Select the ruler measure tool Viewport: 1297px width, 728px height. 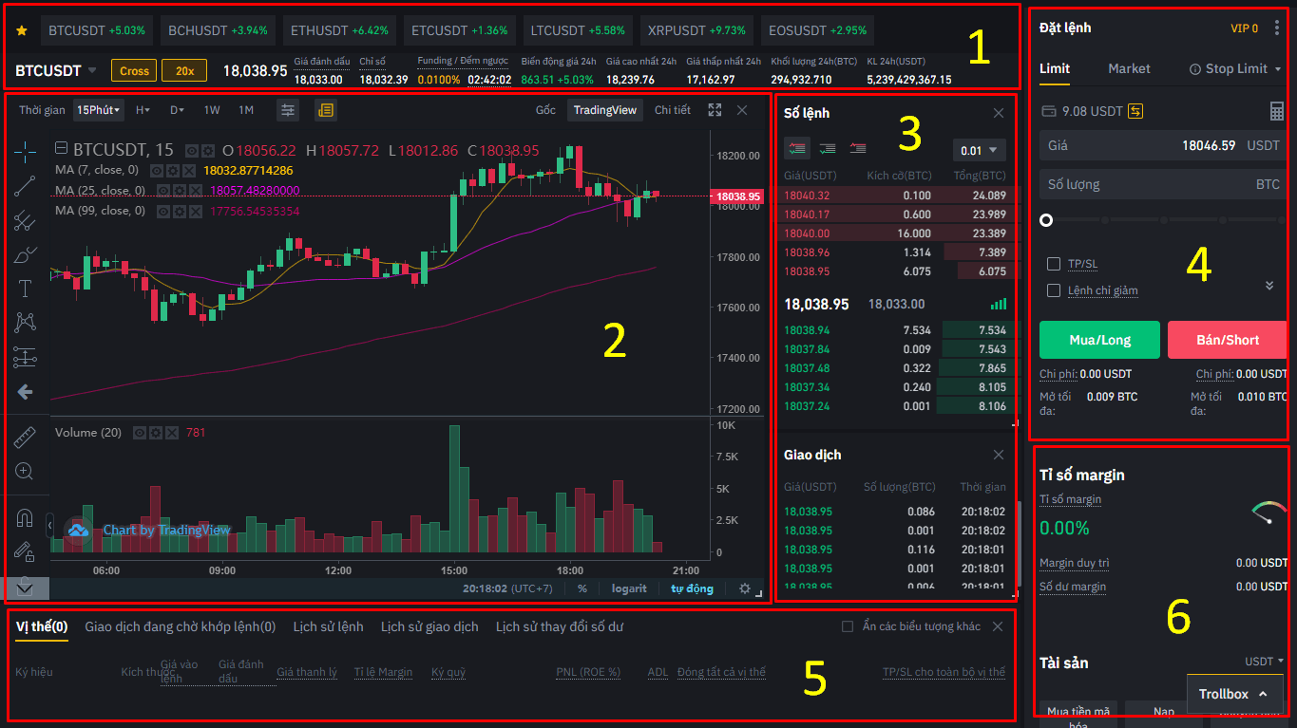tap(25, 437)
